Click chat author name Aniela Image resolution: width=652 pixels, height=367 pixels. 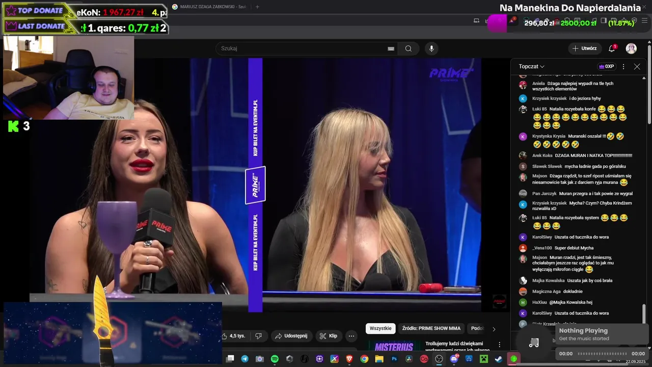tap(538, 83)
